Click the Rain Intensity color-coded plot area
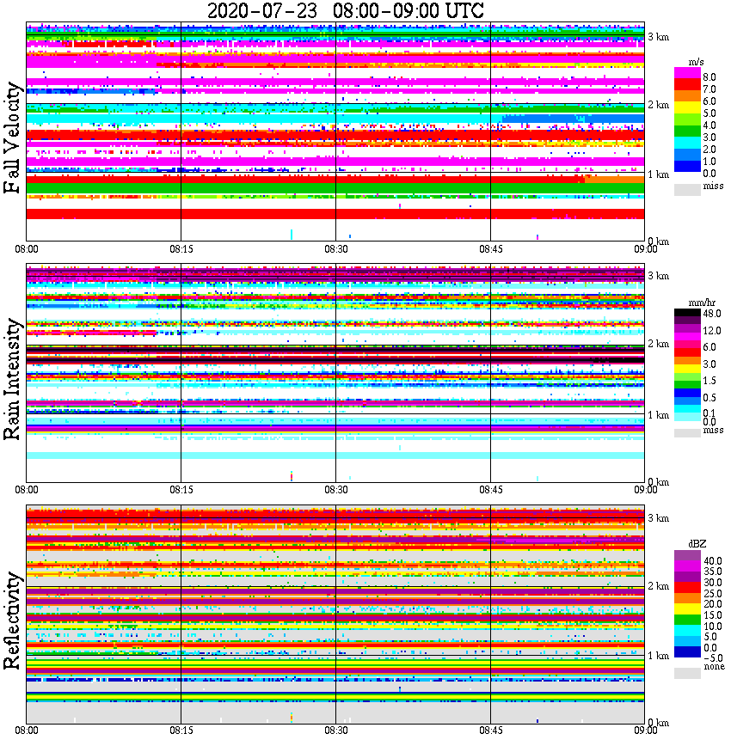Screen dimensions: 731x746 tap(335, 372)
